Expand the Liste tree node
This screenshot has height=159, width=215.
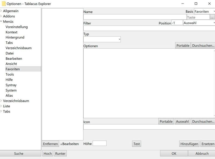click(1, 106)
